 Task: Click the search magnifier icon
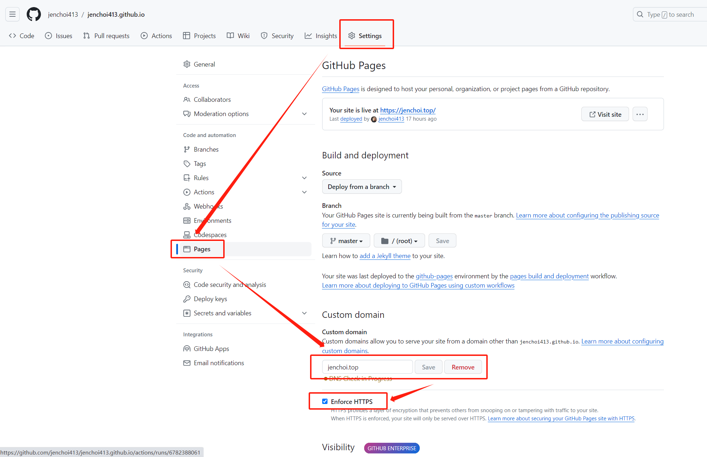pyautogui.click(x=640, y=14)
